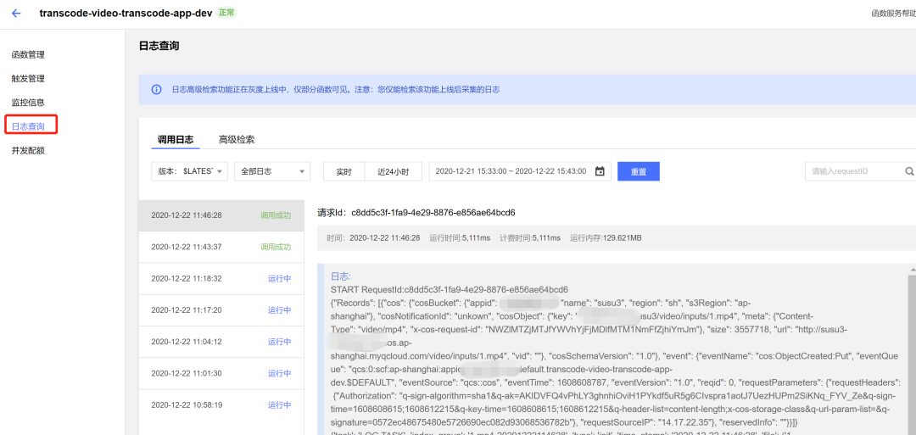Click the function name transcode-video-transcode-app-dev title
This screenshot has width=916, height=435.
point(126,13)
